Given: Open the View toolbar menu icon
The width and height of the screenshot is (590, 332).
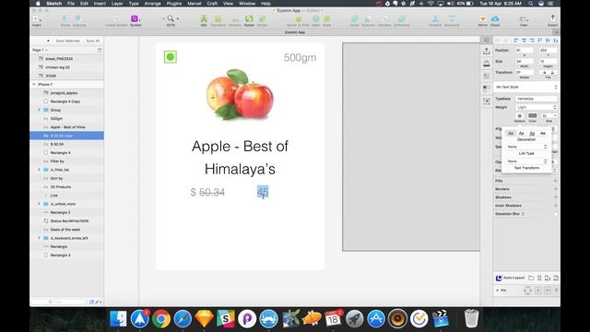Looking at the screenshot, I should tap(524, 18).
